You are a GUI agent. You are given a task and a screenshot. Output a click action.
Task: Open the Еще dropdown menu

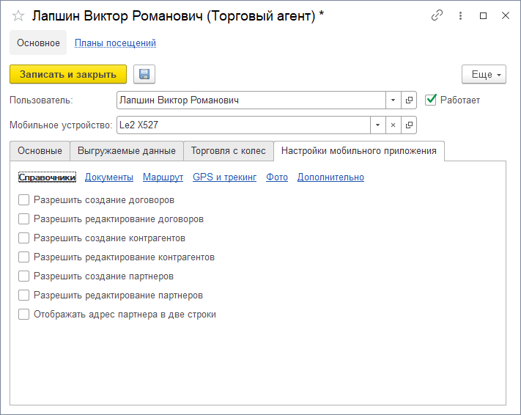pyautogui.click(x=484, y=74)
